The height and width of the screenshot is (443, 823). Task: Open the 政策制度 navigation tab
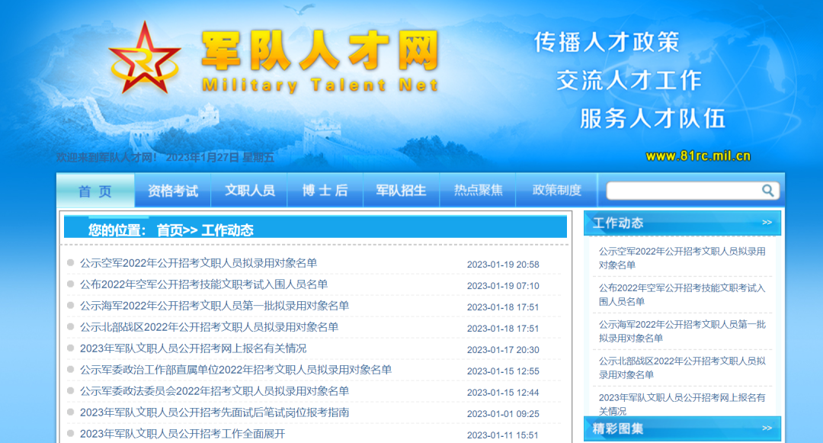pyautogui.click(x=557, y=191)
